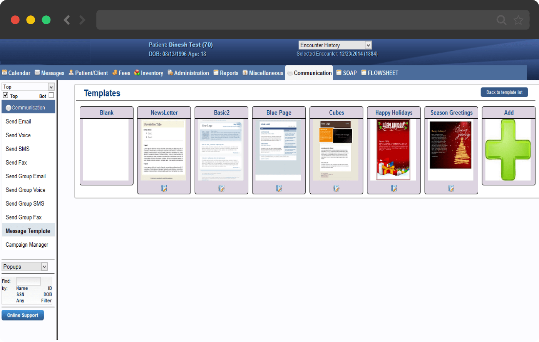This screenshot has height=342, width=539.
Task: Open Campaign Manager in sidebar
Action: click(27, 245)
